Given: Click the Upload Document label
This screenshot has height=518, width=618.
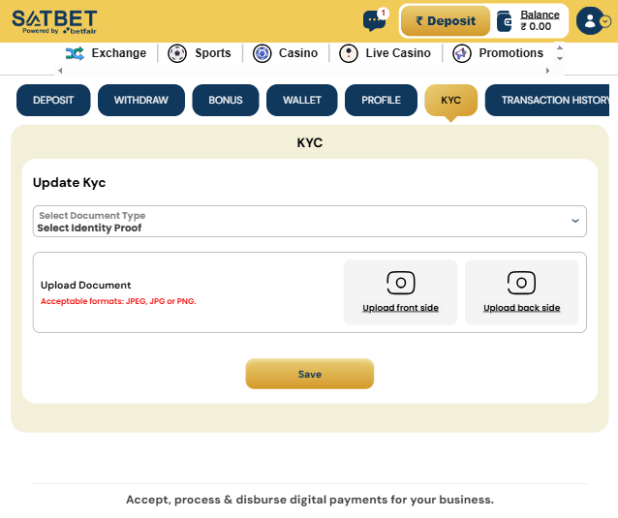Looking at the screenshot, I should pyautogui.click(x=85, y=285).
